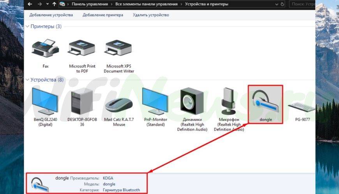
Task: Collapse the Принтеры (3) group
Action: click(x=27, y=27)
